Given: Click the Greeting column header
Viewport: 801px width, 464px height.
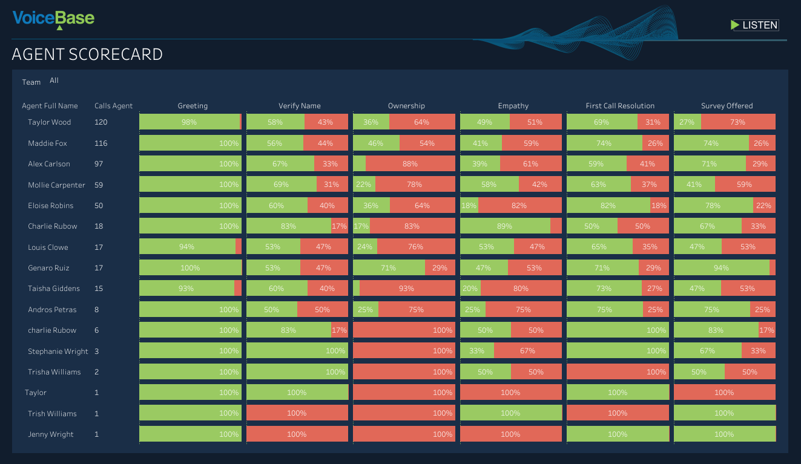Looking at the screenshot, I should click(x=193, y=106).
